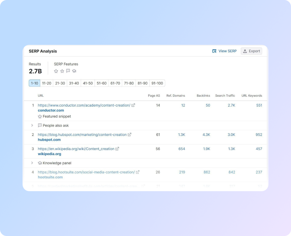Click the People Also Ask icon under SERP Features
The height and width of the screenshot is (236, 291).
(68, 71)
